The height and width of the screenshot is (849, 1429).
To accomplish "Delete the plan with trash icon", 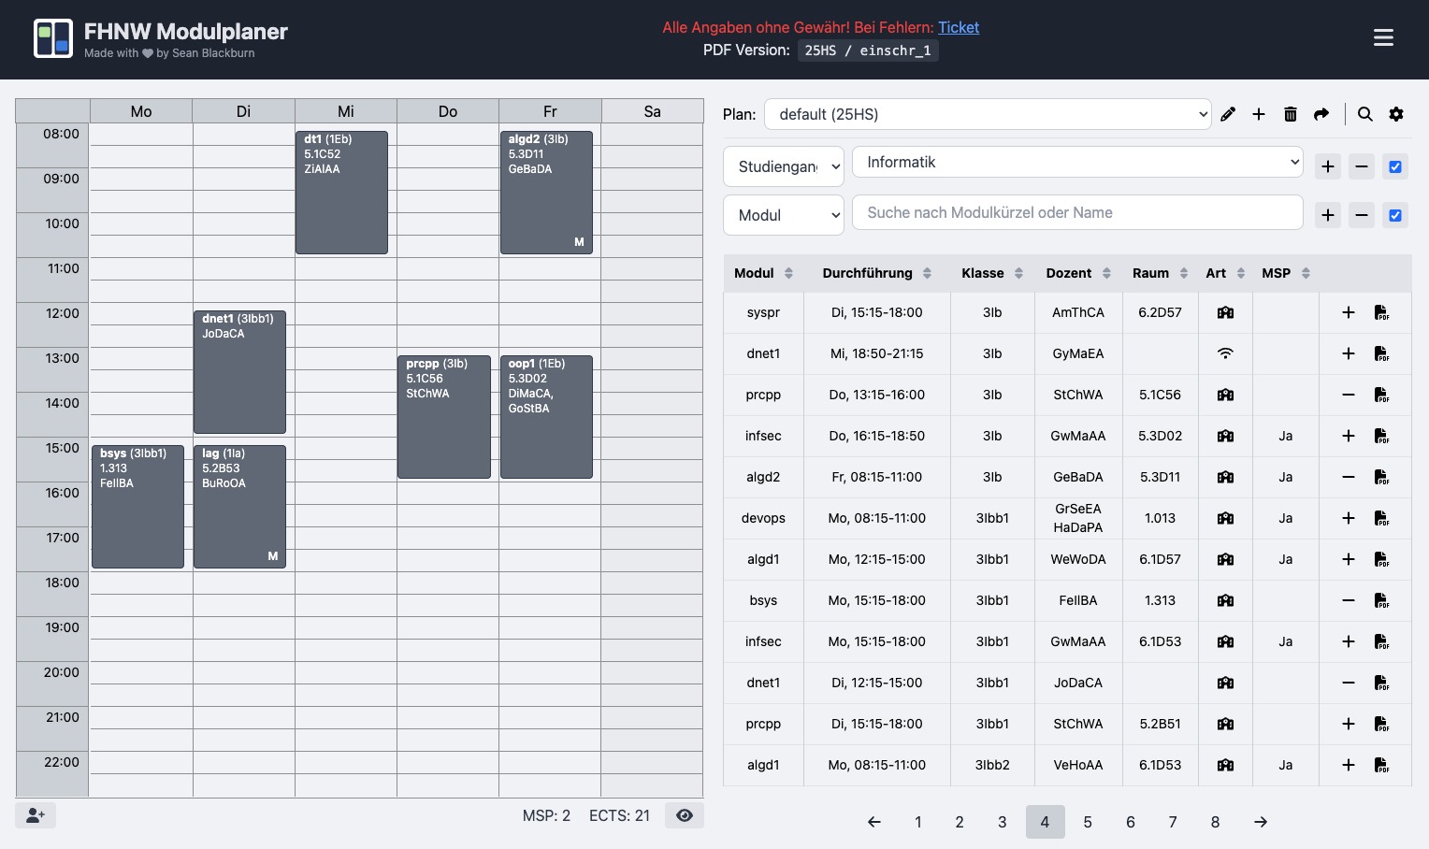I will pyautogui.click(x=1291, y=114).
